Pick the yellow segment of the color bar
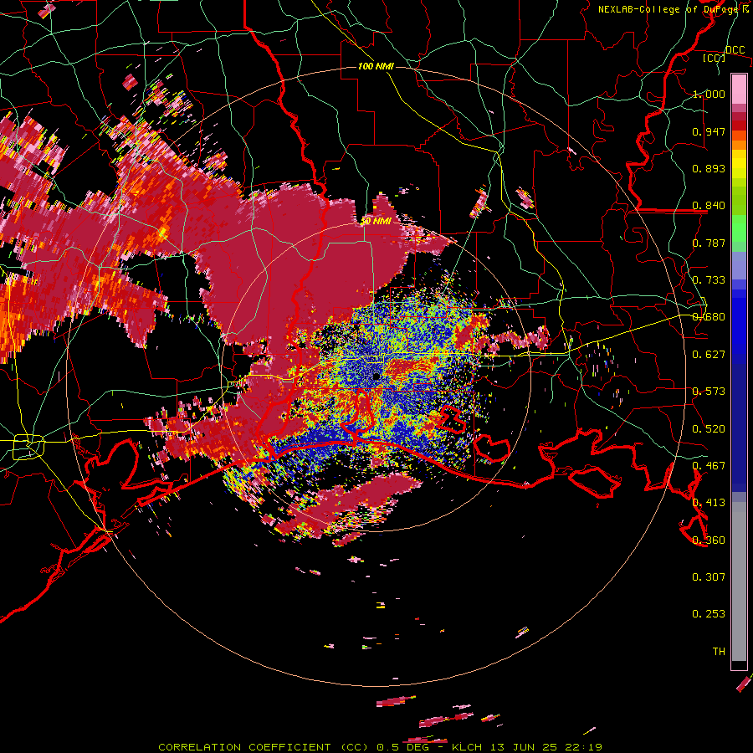This screenshot has width=753, height=753. (x=739, y=165)
